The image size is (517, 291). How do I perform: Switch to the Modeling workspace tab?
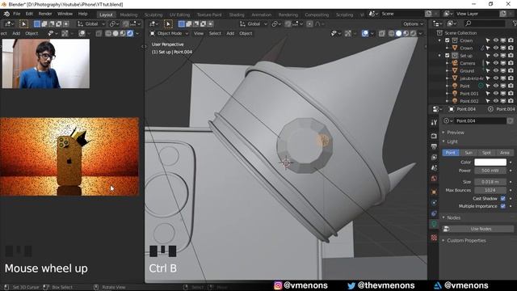click(x=128, y=15)
